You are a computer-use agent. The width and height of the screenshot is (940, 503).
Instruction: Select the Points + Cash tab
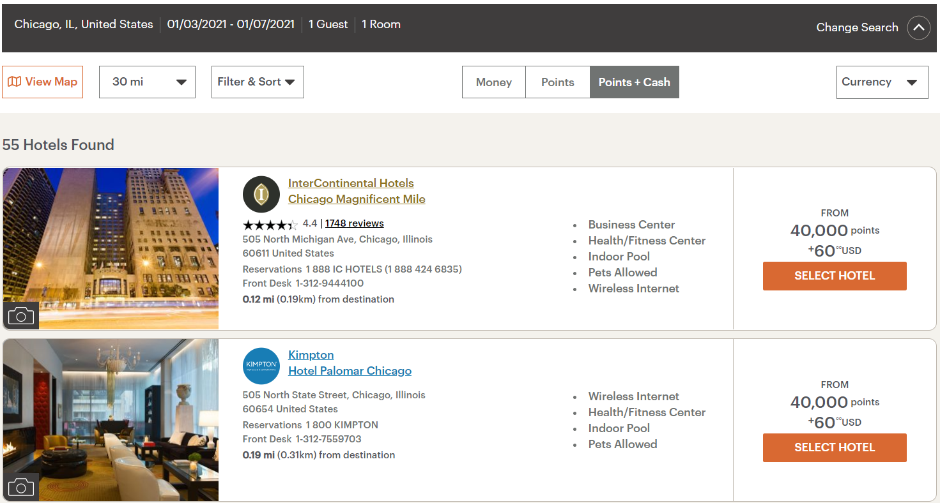pyautogui.click(x=635, y=82)
